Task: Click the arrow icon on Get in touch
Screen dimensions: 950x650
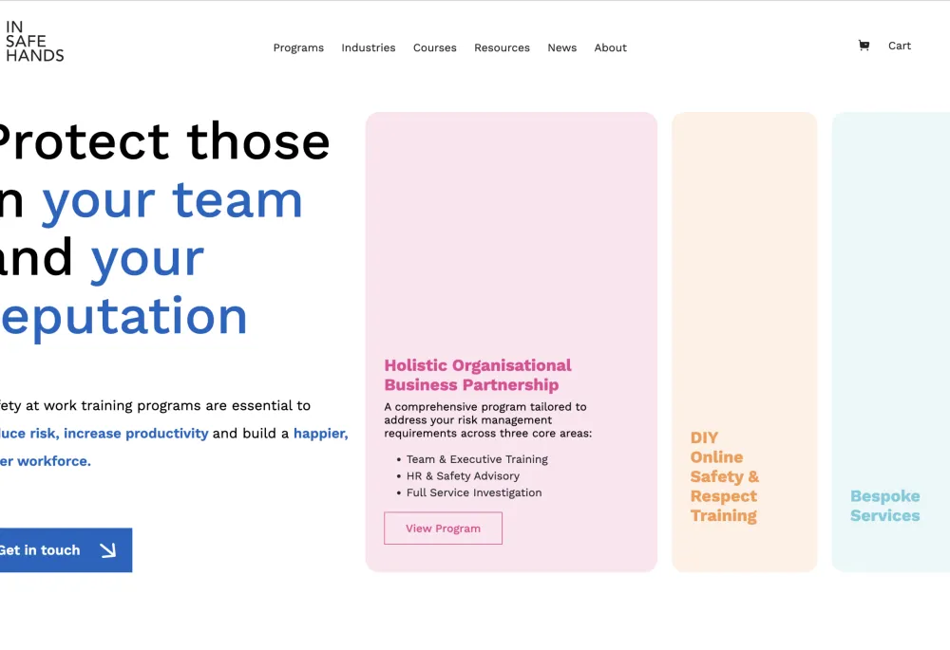Action: click(108, 550)
